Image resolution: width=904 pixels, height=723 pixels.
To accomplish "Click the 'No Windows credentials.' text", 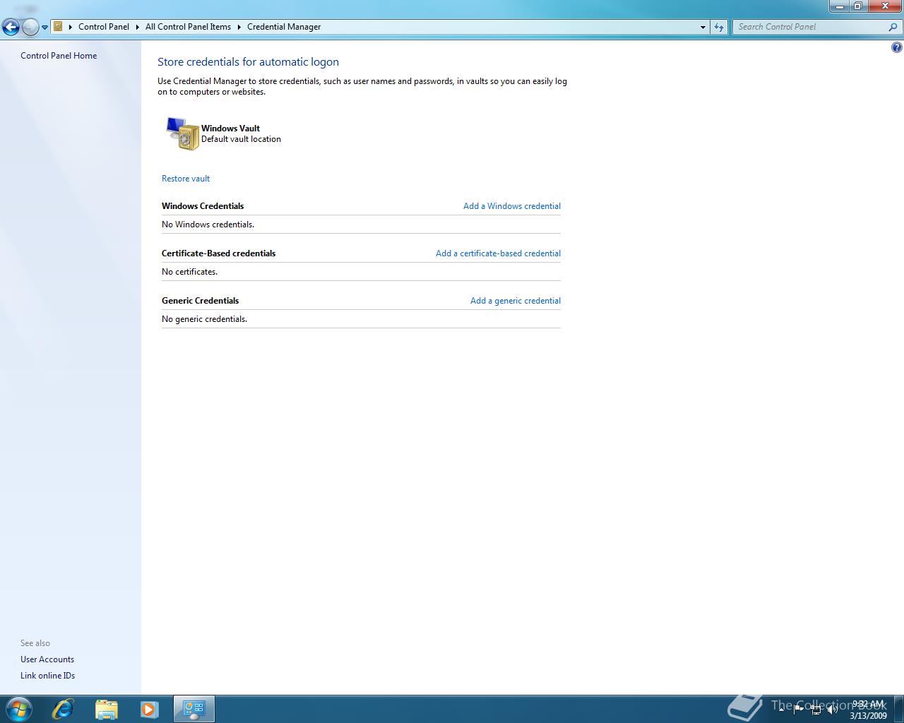I will pos(208,225).
